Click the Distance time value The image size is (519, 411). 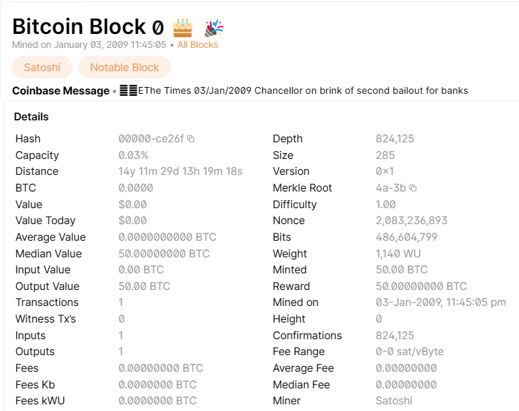pyautogui.click(x=180, y=172)
